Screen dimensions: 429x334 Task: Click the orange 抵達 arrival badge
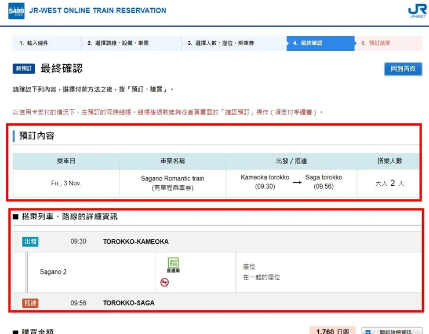pyautogui.click(x=30, y=303)
